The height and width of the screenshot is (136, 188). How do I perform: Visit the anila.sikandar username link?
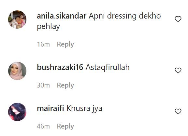[x=62, y=16]
